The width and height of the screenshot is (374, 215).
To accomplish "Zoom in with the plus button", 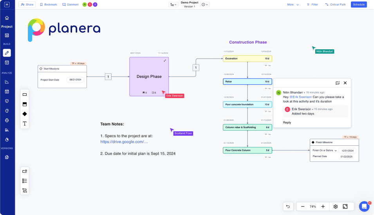I will pyautogui.click(x=323, y=206).
